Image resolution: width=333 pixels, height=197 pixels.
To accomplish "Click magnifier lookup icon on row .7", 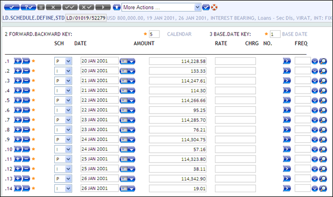I will click(323, 120).
